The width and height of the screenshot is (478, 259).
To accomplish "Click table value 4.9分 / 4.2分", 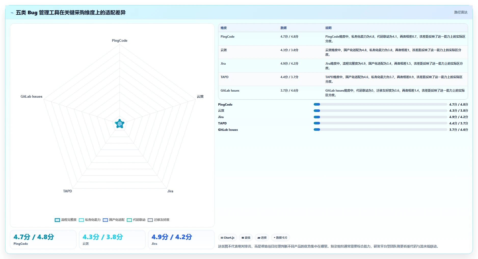I will [289, 64].
